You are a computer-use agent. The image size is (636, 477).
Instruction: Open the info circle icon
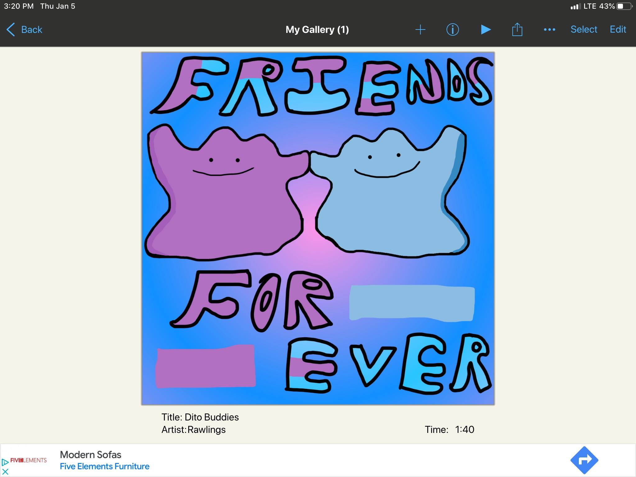click(452, 30)
